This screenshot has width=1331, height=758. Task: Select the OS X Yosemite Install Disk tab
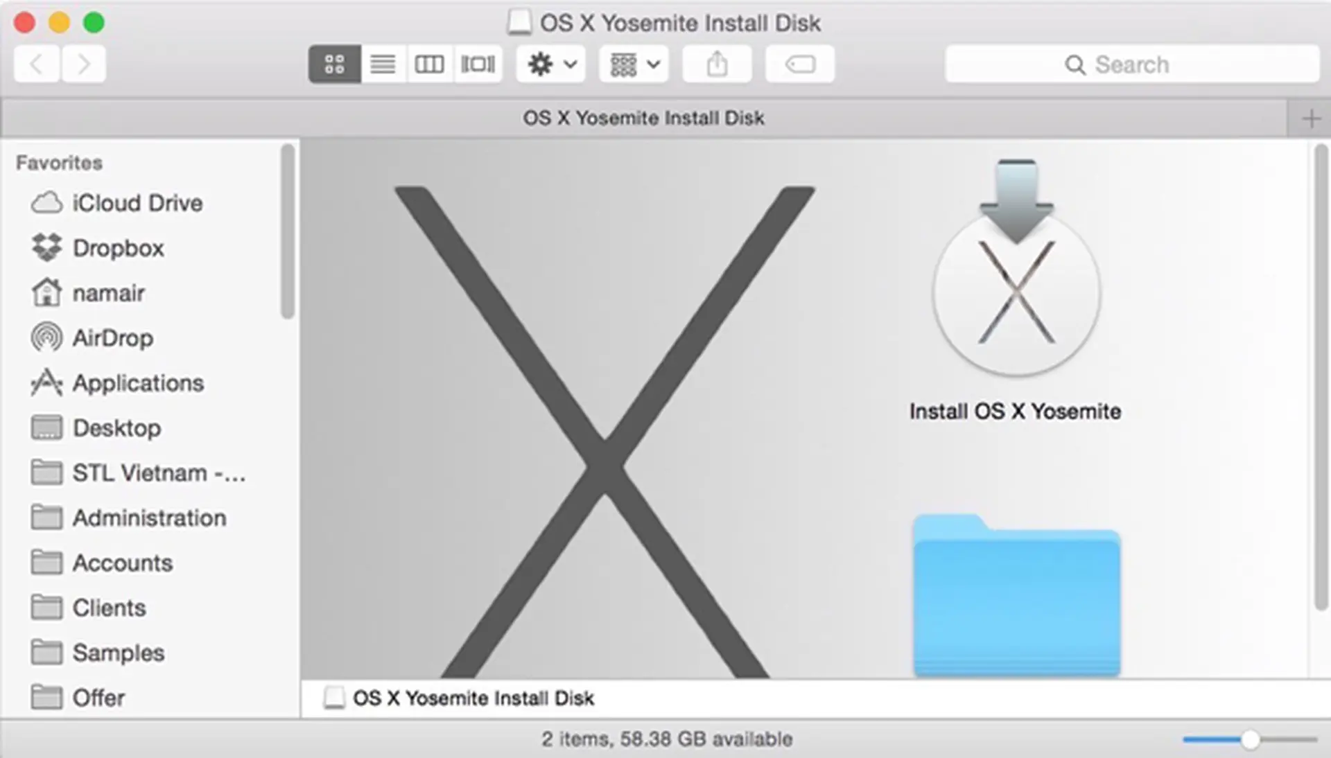coord(643,118)
